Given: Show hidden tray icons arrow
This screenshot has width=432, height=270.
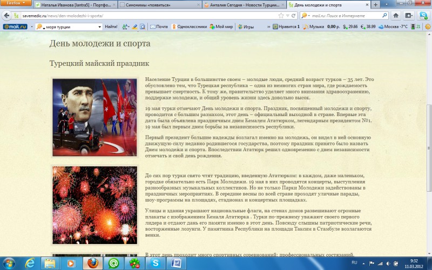Looking at the screenshot, I should tap(363, 264).
